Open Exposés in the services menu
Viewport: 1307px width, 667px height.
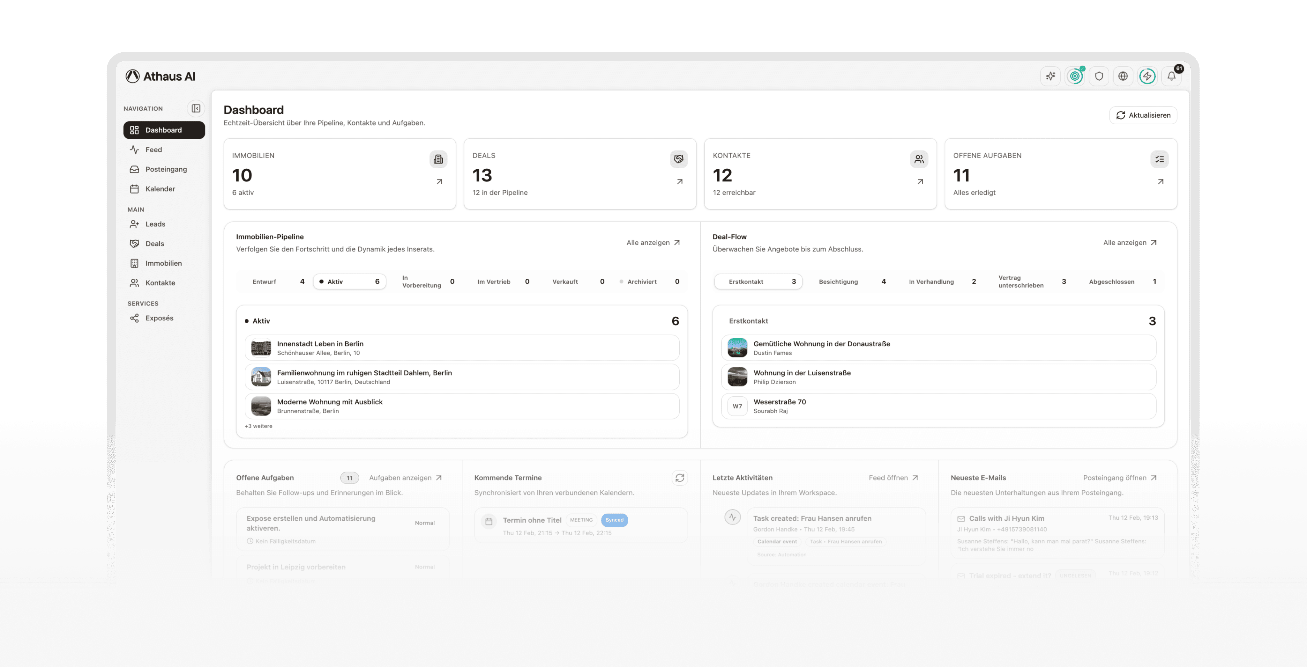(159, 318)
